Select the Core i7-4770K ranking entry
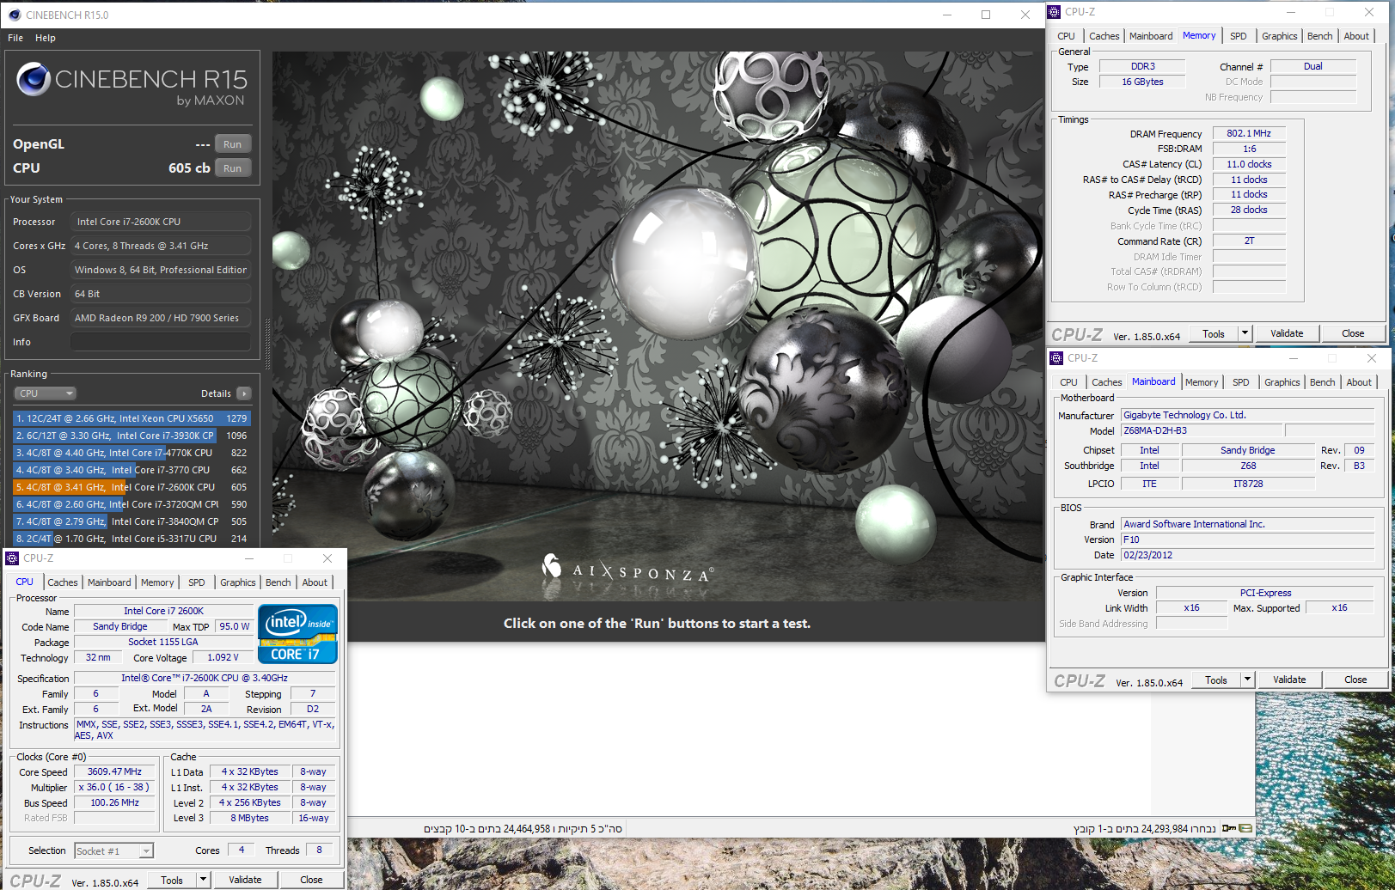This screenshot has width=1395, height=890. [132, 453]
